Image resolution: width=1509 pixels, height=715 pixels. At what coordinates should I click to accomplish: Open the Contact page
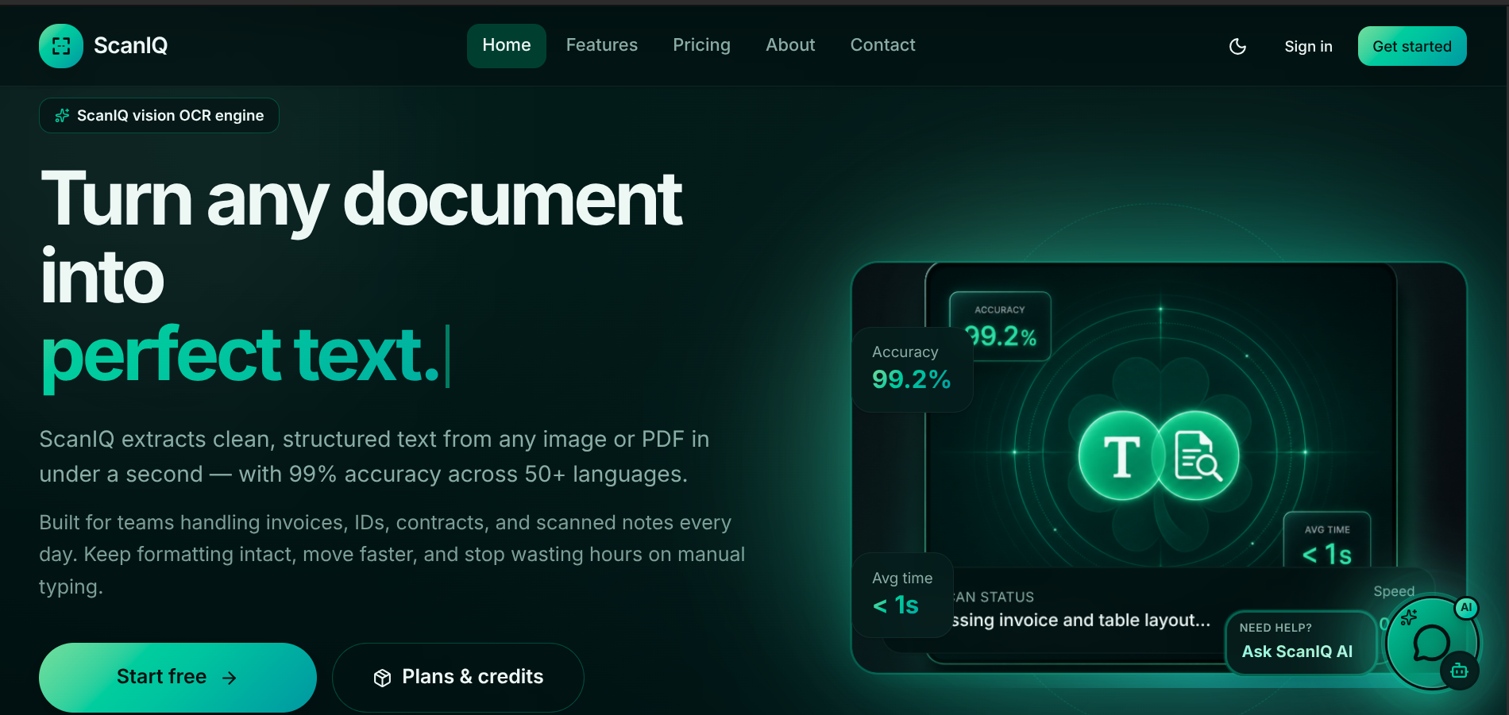[883, 45]
